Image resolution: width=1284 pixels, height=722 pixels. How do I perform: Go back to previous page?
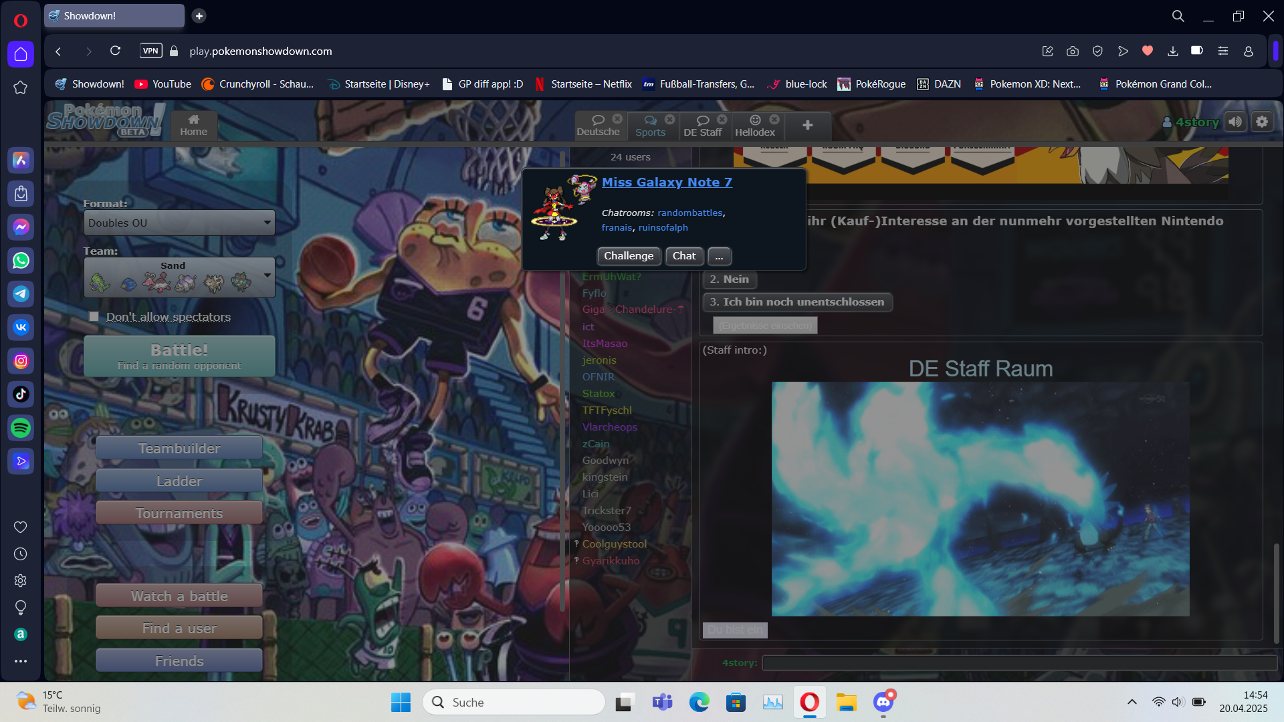[58, 51]
